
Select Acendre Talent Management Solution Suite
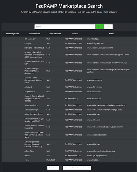click(x=33, y=80)
